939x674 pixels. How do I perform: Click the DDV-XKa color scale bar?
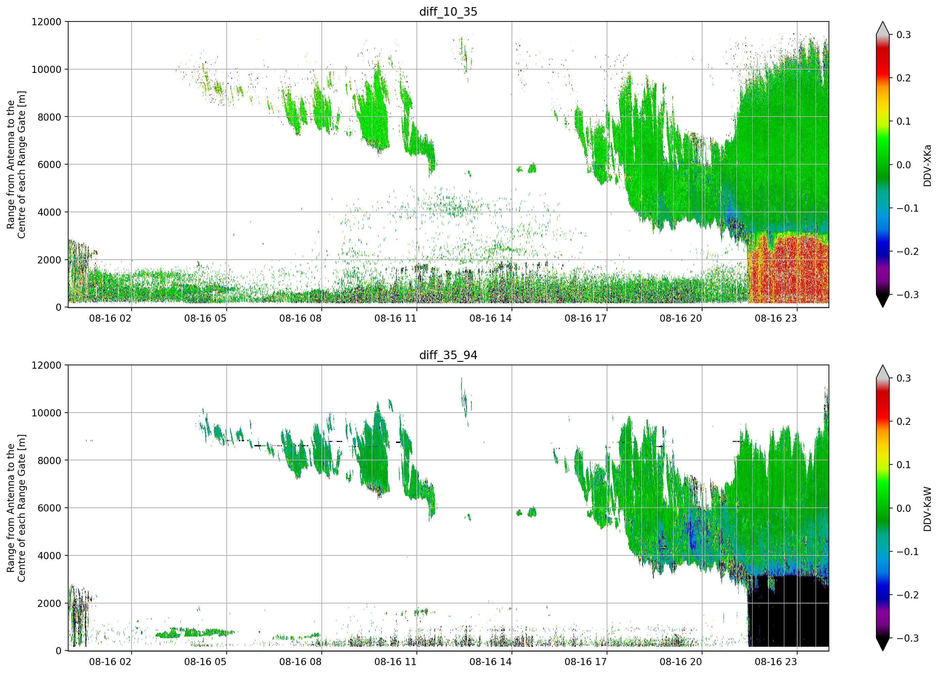pyautogui.click(x=883, y=164)
